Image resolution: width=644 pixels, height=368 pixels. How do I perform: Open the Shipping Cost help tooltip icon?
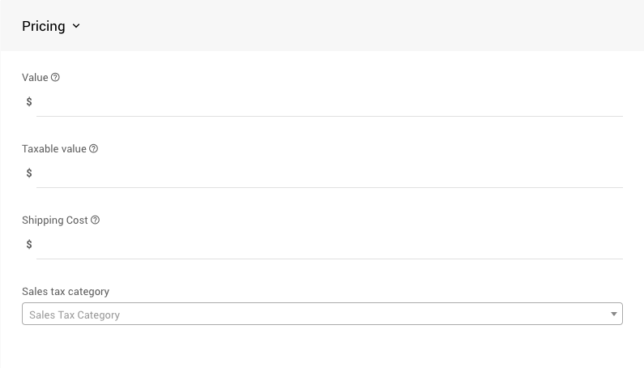(x=95, y=220)
